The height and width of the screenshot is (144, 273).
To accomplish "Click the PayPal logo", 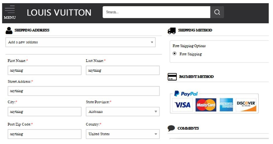I will click(x=186, y=94).
